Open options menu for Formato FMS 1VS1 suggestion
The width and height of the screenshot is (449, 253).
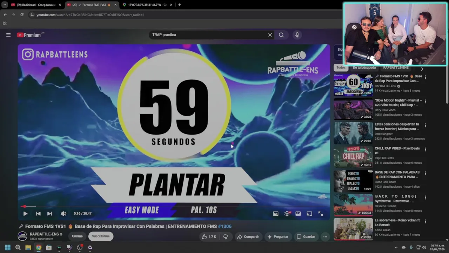(425, 77)
